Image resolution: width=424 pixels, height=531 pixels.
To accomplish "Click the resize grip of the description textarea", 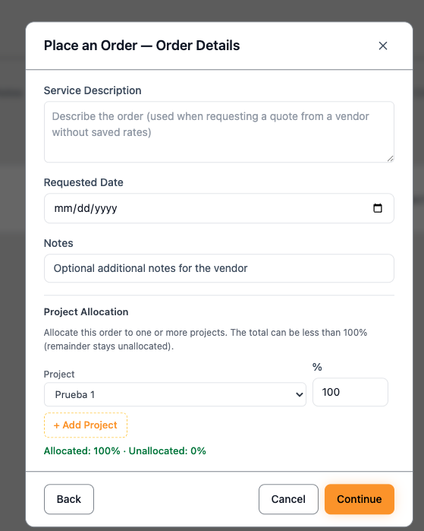I will point(390,159).
